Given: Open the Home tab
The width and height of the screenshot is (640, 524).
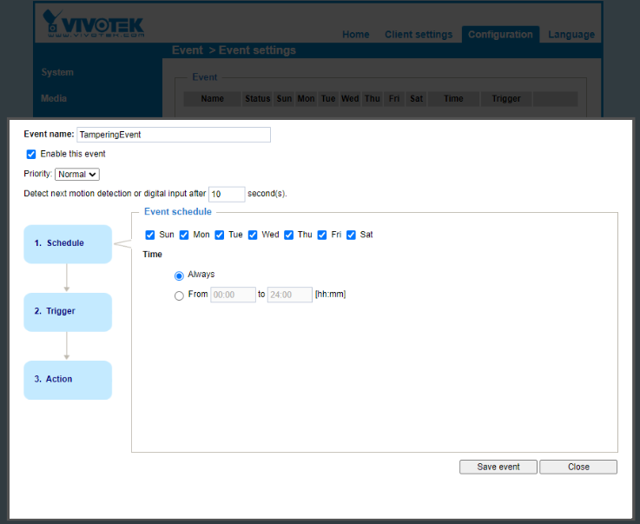Looking at the screenshot, I should click(x=355, y=35).
